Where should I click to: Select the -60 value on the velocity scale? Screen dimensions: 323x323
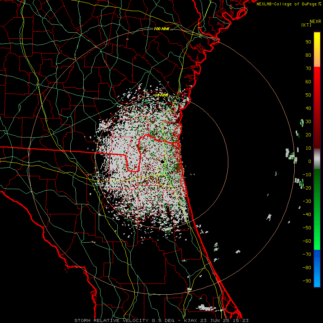307,241
